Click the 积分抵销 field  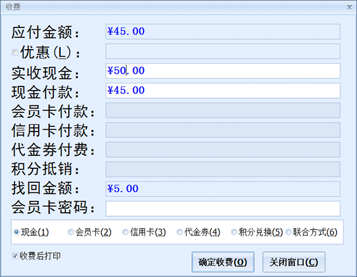tap(223, 169)
